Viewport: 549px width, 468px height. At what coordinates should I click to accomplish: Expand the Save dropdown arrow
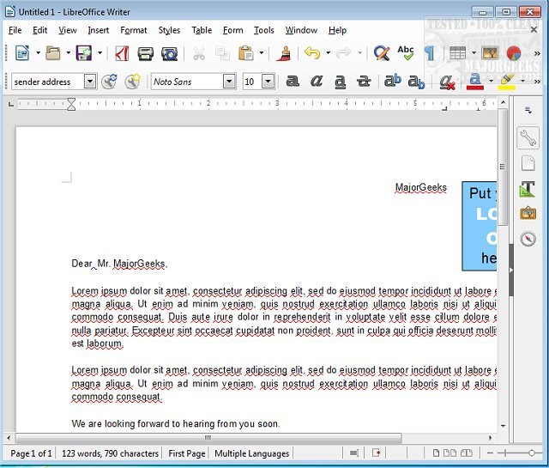pyautogui.click(x=100, y=53)
